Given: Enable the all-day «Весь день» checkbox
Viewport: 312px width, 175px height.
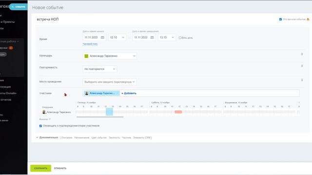Looking at the screenshot, I should (x=180, y=38).
